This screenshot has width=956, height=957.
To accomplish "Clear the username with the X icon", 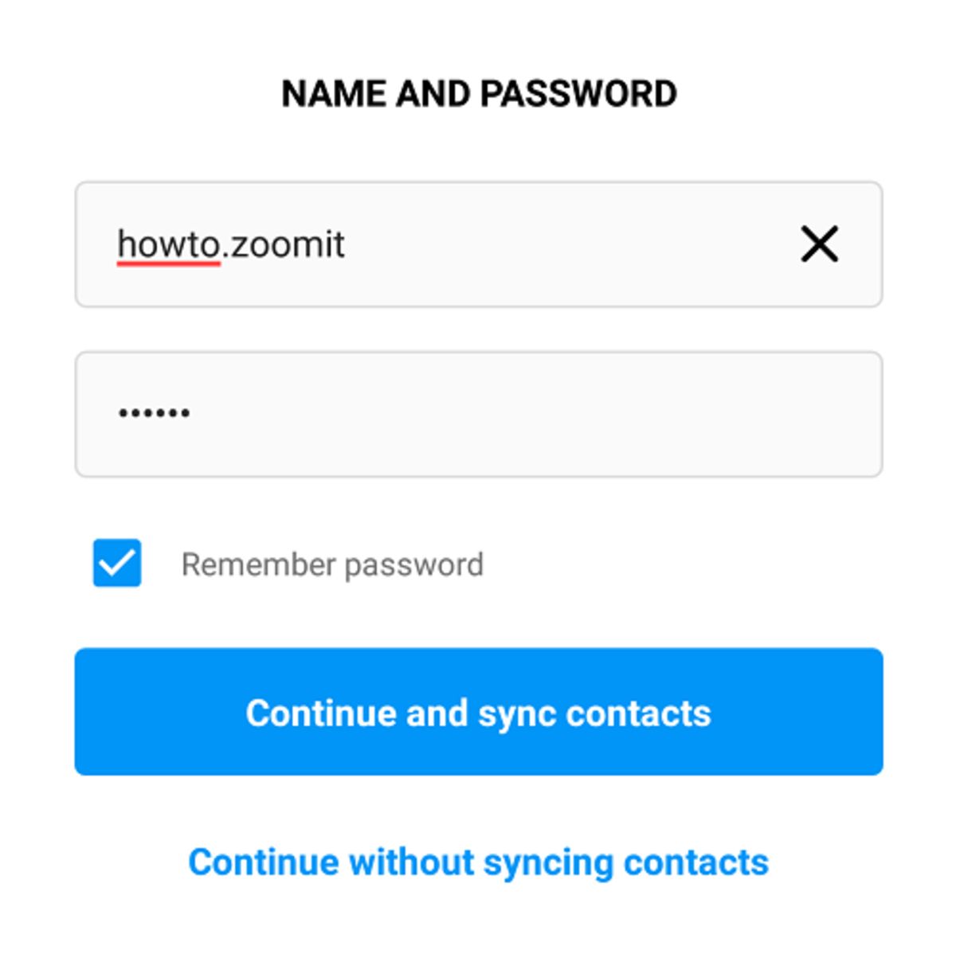I will (819, 244).
